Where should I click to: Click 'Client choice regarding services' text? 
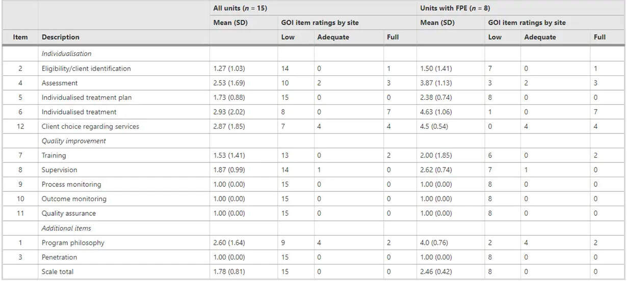(x=90, y=126)
